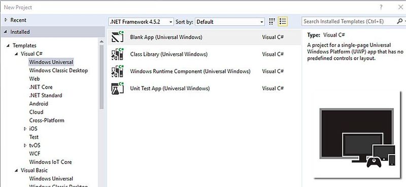Select the .NET Standard category
Viewport: 406px width, 187px height.
point(46,95)
